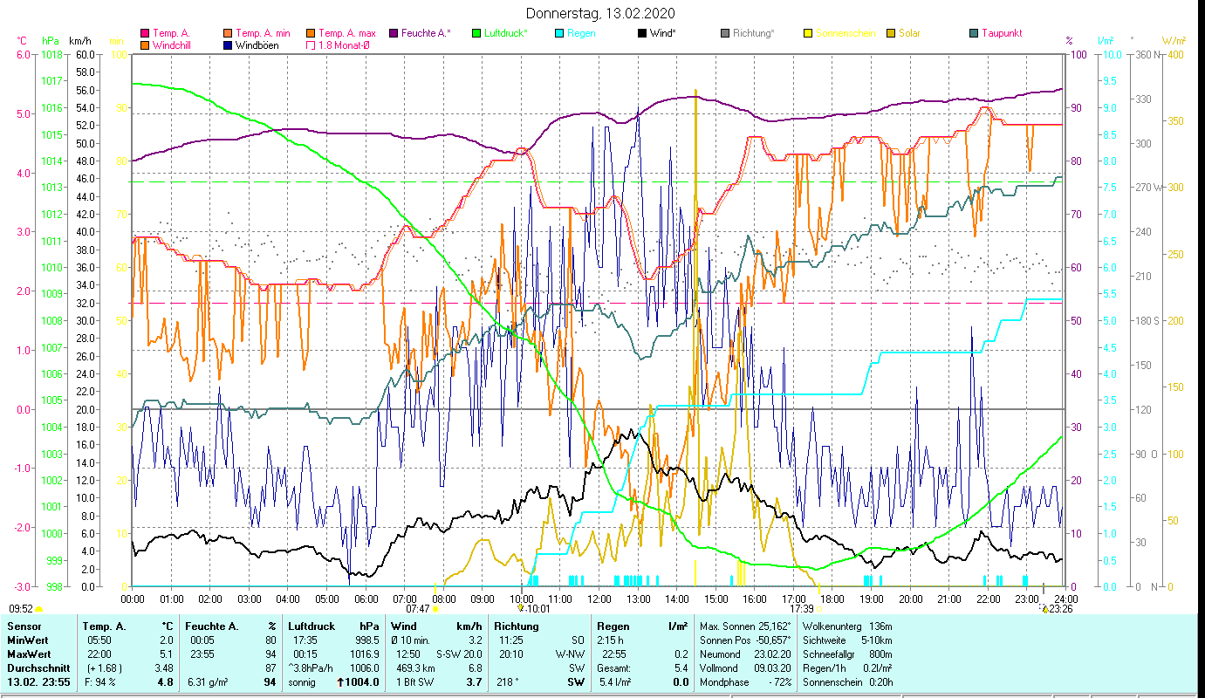Click the Mondphase - 72% entry
This screenshot has width=1205, height=698.
[x=745, y=682]
